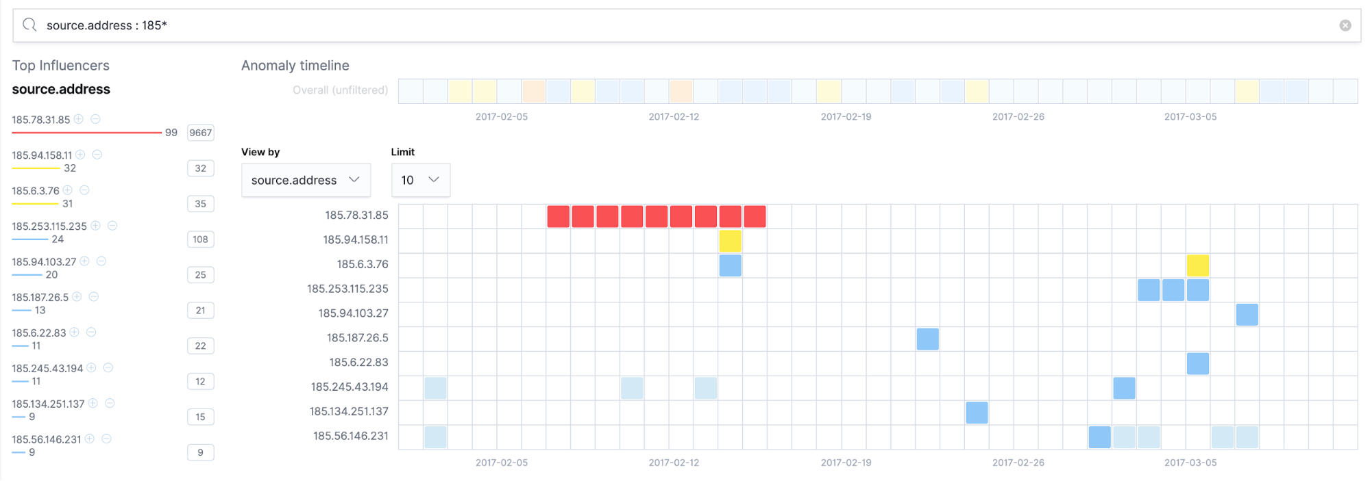Click the blue anomaly cell in 185.134.251.137 row
This screenshot has width=1370, height=481.
pyautogui.click(x=977, y=413)
